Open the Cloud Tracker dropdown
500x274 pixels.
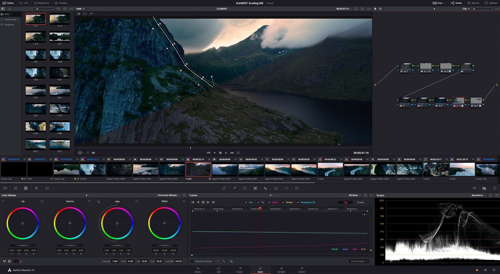[359, 261]
